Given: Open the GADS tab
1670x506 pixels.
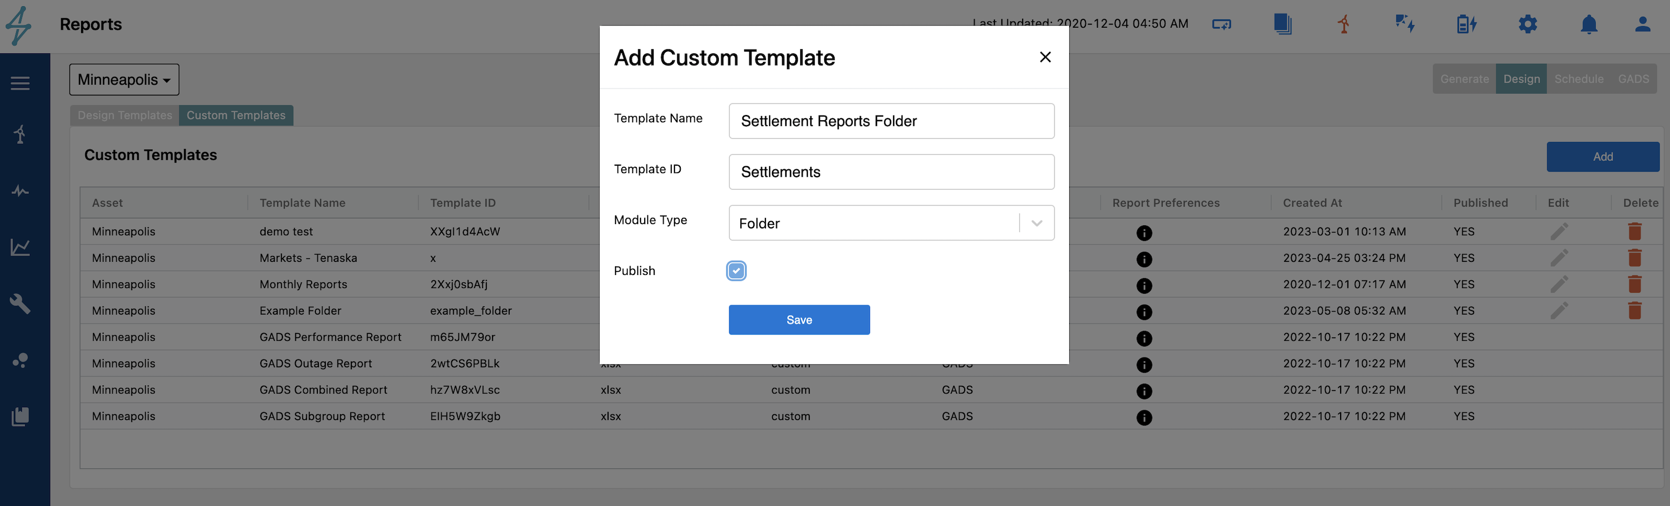Looking at the screenshot, I should coord(1633,79).
